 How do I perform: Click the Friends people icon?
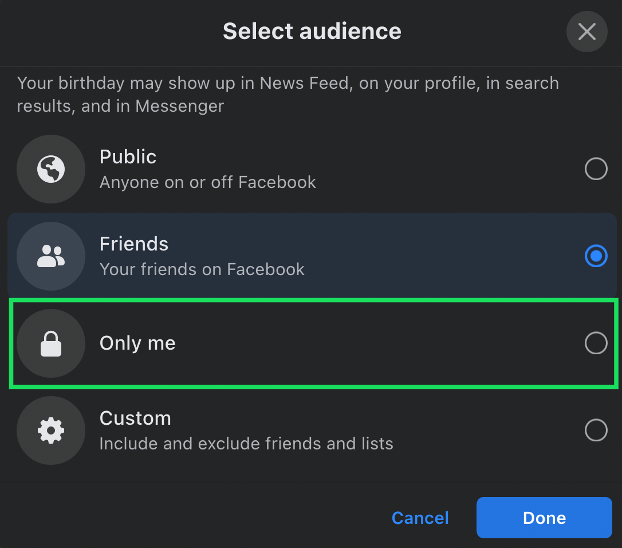[x=51, y=256]
